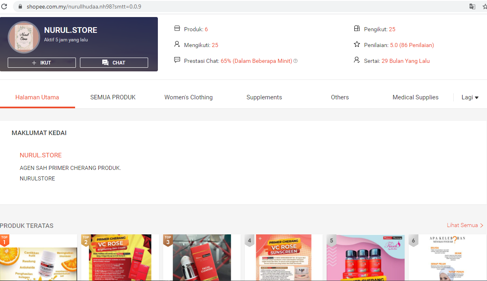
Task: Click the IKUT follow button
Action: pyautogui.click(x=41, y=62)
